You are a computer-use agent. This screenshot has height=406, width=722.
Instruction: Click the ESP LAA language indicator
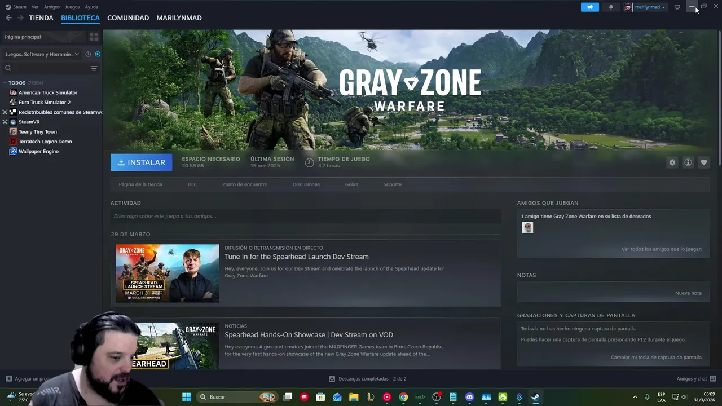pyautogui.click(x=661, y=397)
